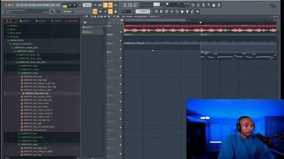Screen dimensions: 284x159
Task: Click the microphone audio recording icon
Action: point(203,5)
